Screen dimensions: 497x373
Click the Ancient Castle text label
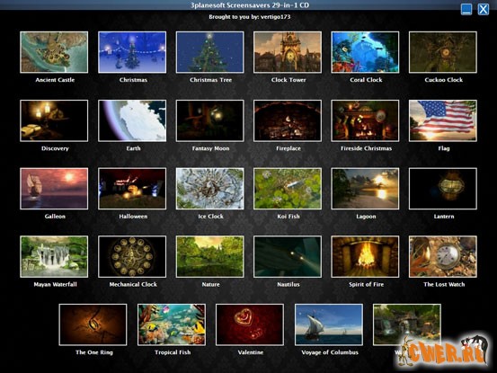pyautogui.click(x=55, y=80)
